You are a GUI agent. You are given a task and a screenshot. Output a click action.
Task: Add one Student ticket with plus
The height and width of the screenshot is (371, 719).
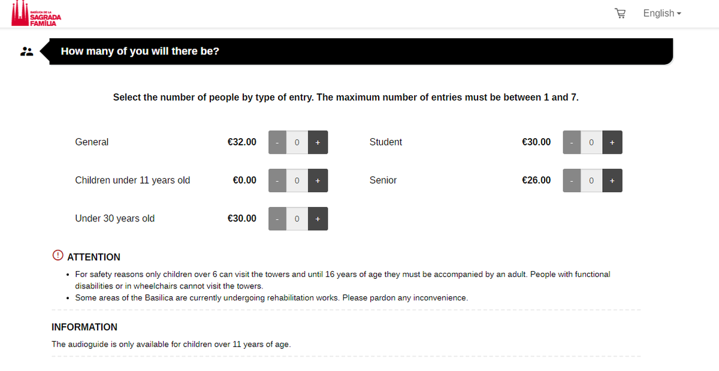pos(612,142)
